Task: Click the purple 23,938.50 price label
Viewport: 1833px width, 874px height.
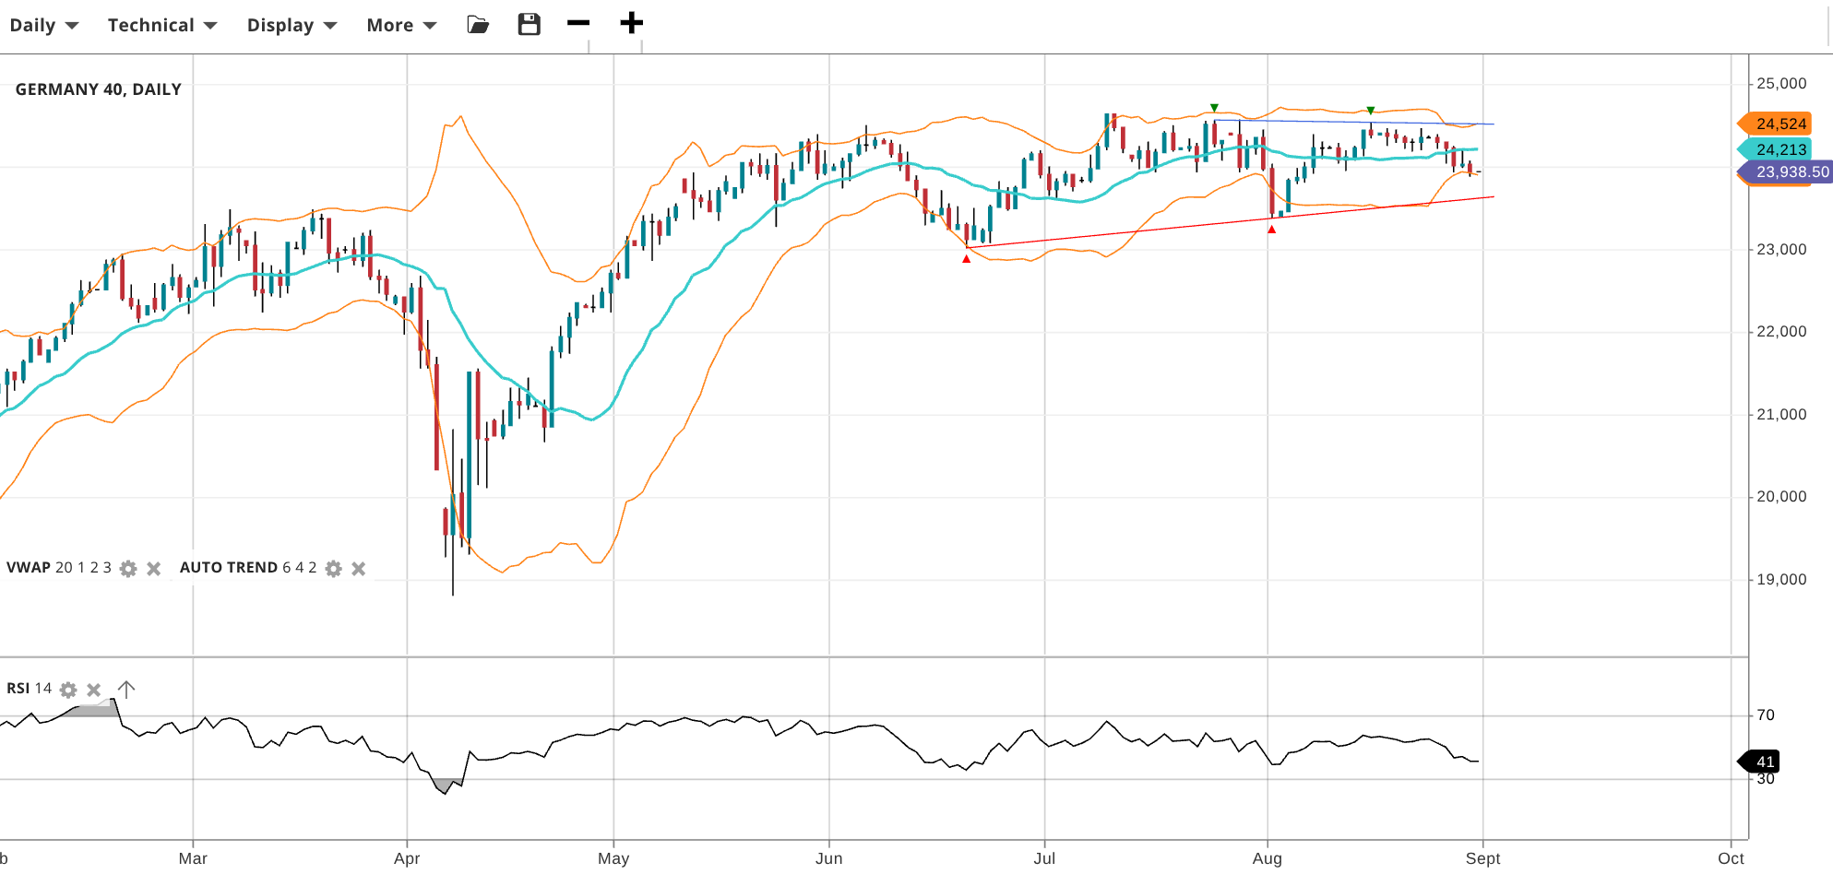Action: (1790, 172)
